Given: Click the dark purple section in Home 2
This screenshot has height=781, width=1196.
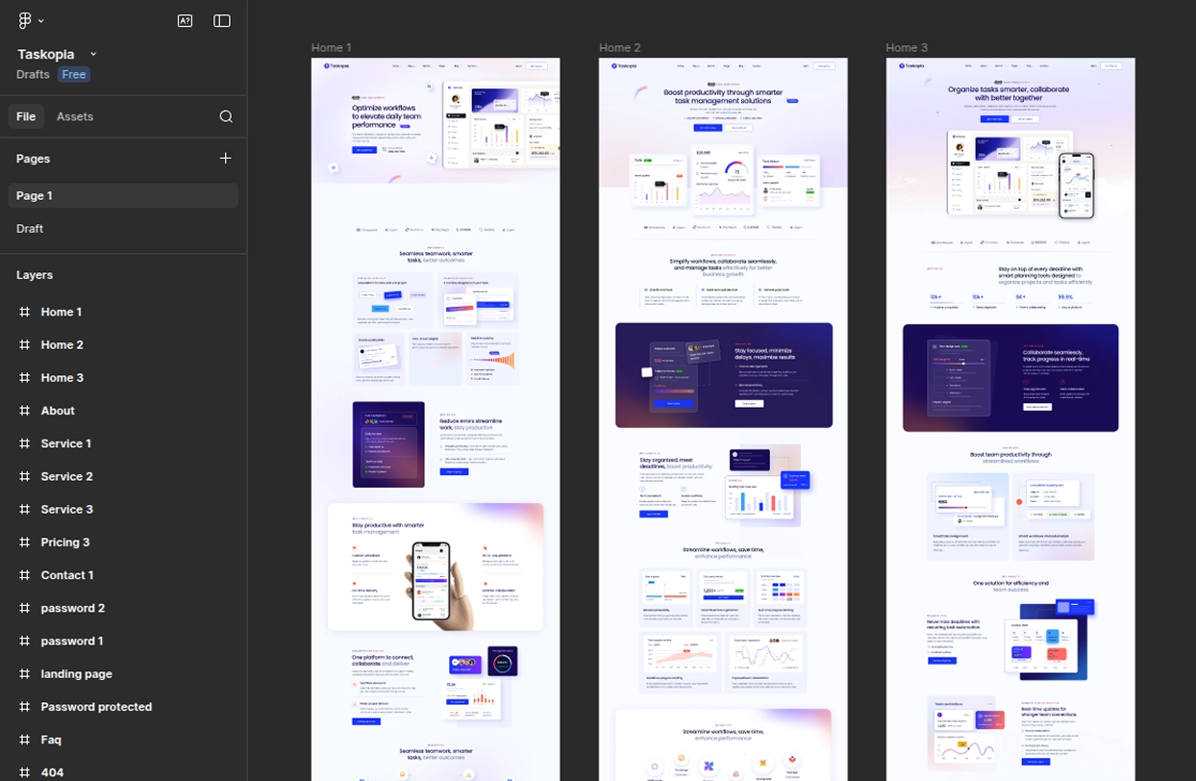Looking at the screenshot, I should (724, 375).
